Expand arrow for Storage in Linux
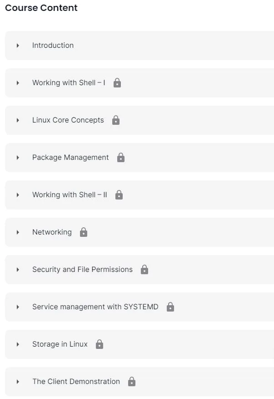This screenshot has height=399, width=274. click(x=18, y=344)
